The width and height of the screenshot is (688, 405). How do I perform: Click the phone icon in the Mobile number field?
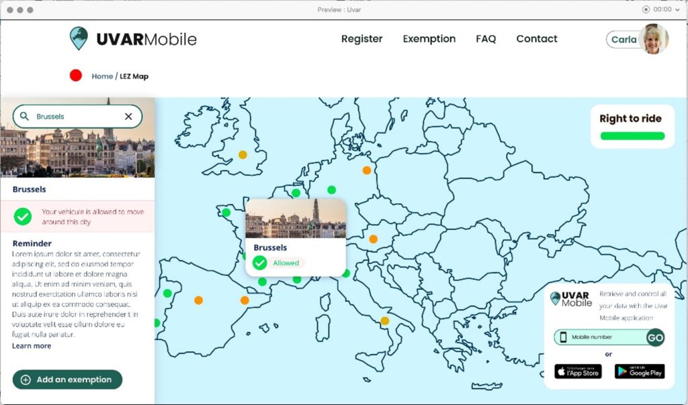563,337
